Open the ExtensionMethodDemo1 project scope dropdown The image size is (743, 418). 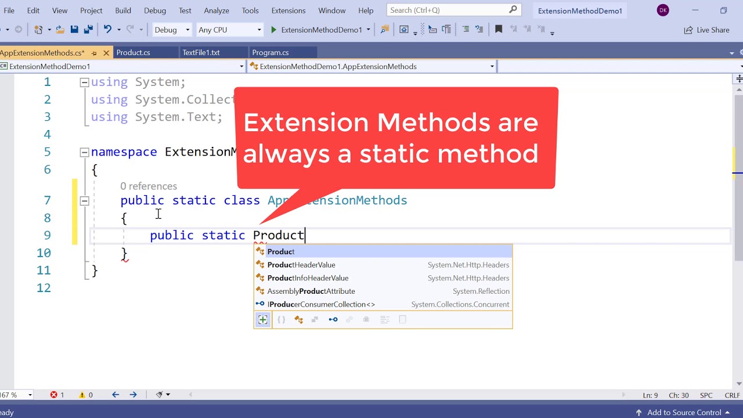122,66
